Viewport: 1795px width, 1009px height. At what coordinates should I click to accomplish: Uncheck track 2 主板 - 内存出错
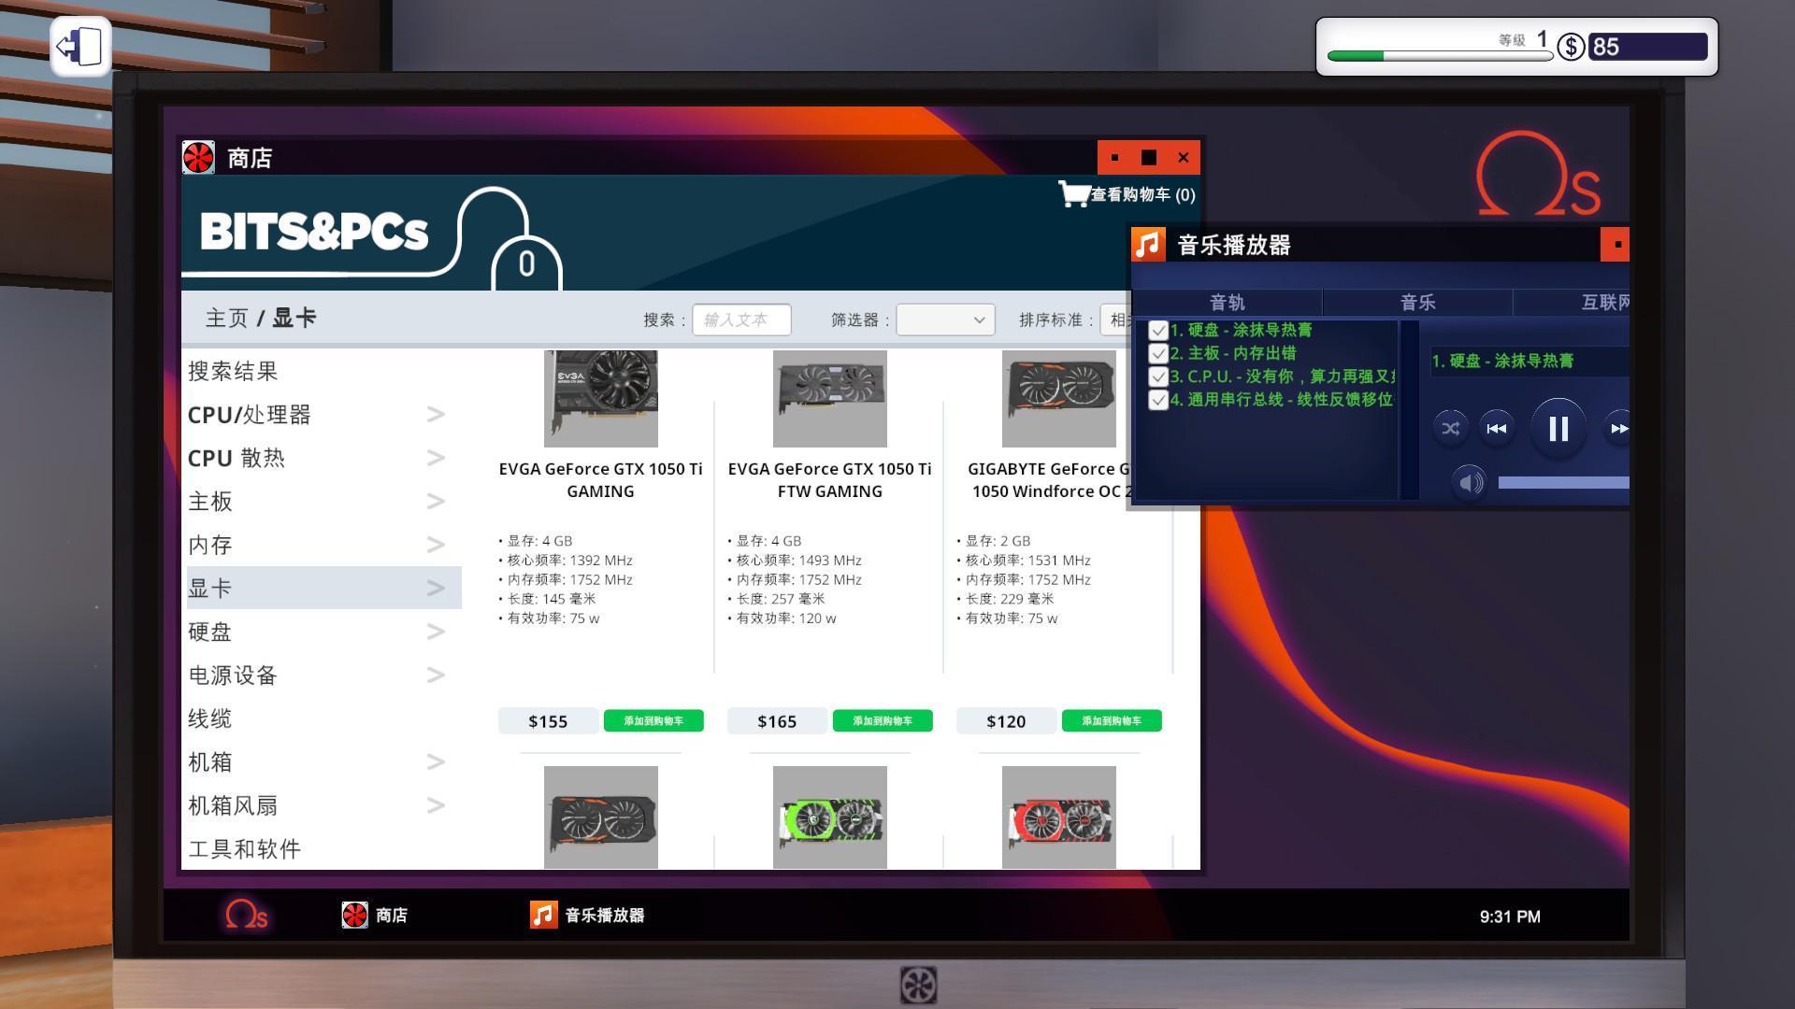[x=1158, y=353]
